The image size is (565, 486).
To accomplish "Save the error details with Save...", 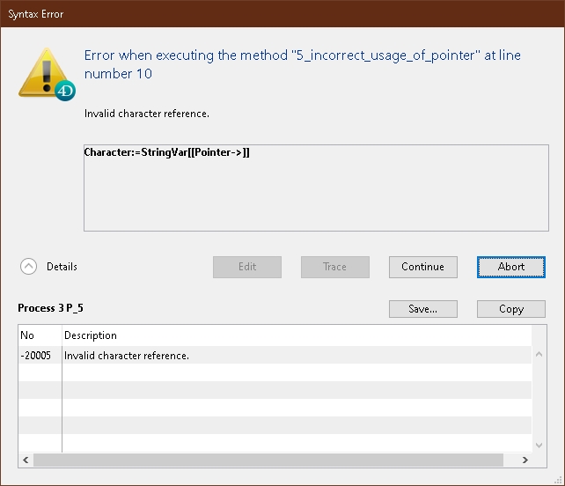I will click(423, 309).
